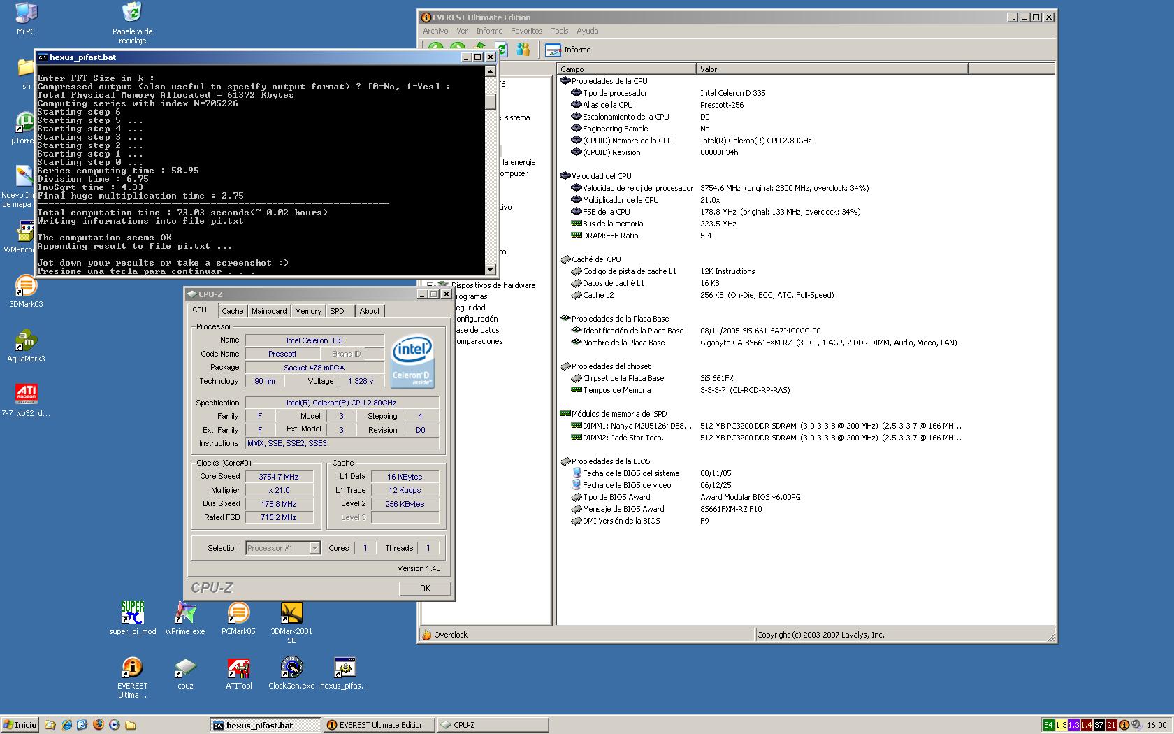Open the Ayuda menu in EVEREST
Image resolution: width=1174 pixels, height=734 pixels.
point(587,31)
